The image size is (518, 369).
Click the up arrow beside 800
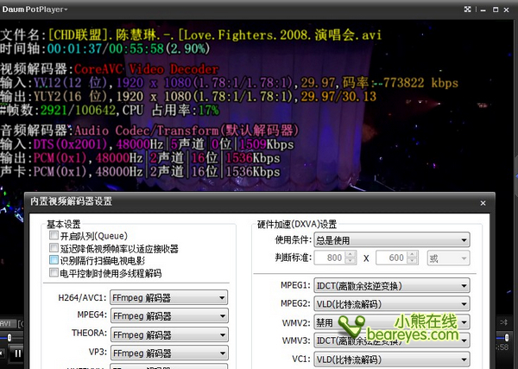[351, 255]
